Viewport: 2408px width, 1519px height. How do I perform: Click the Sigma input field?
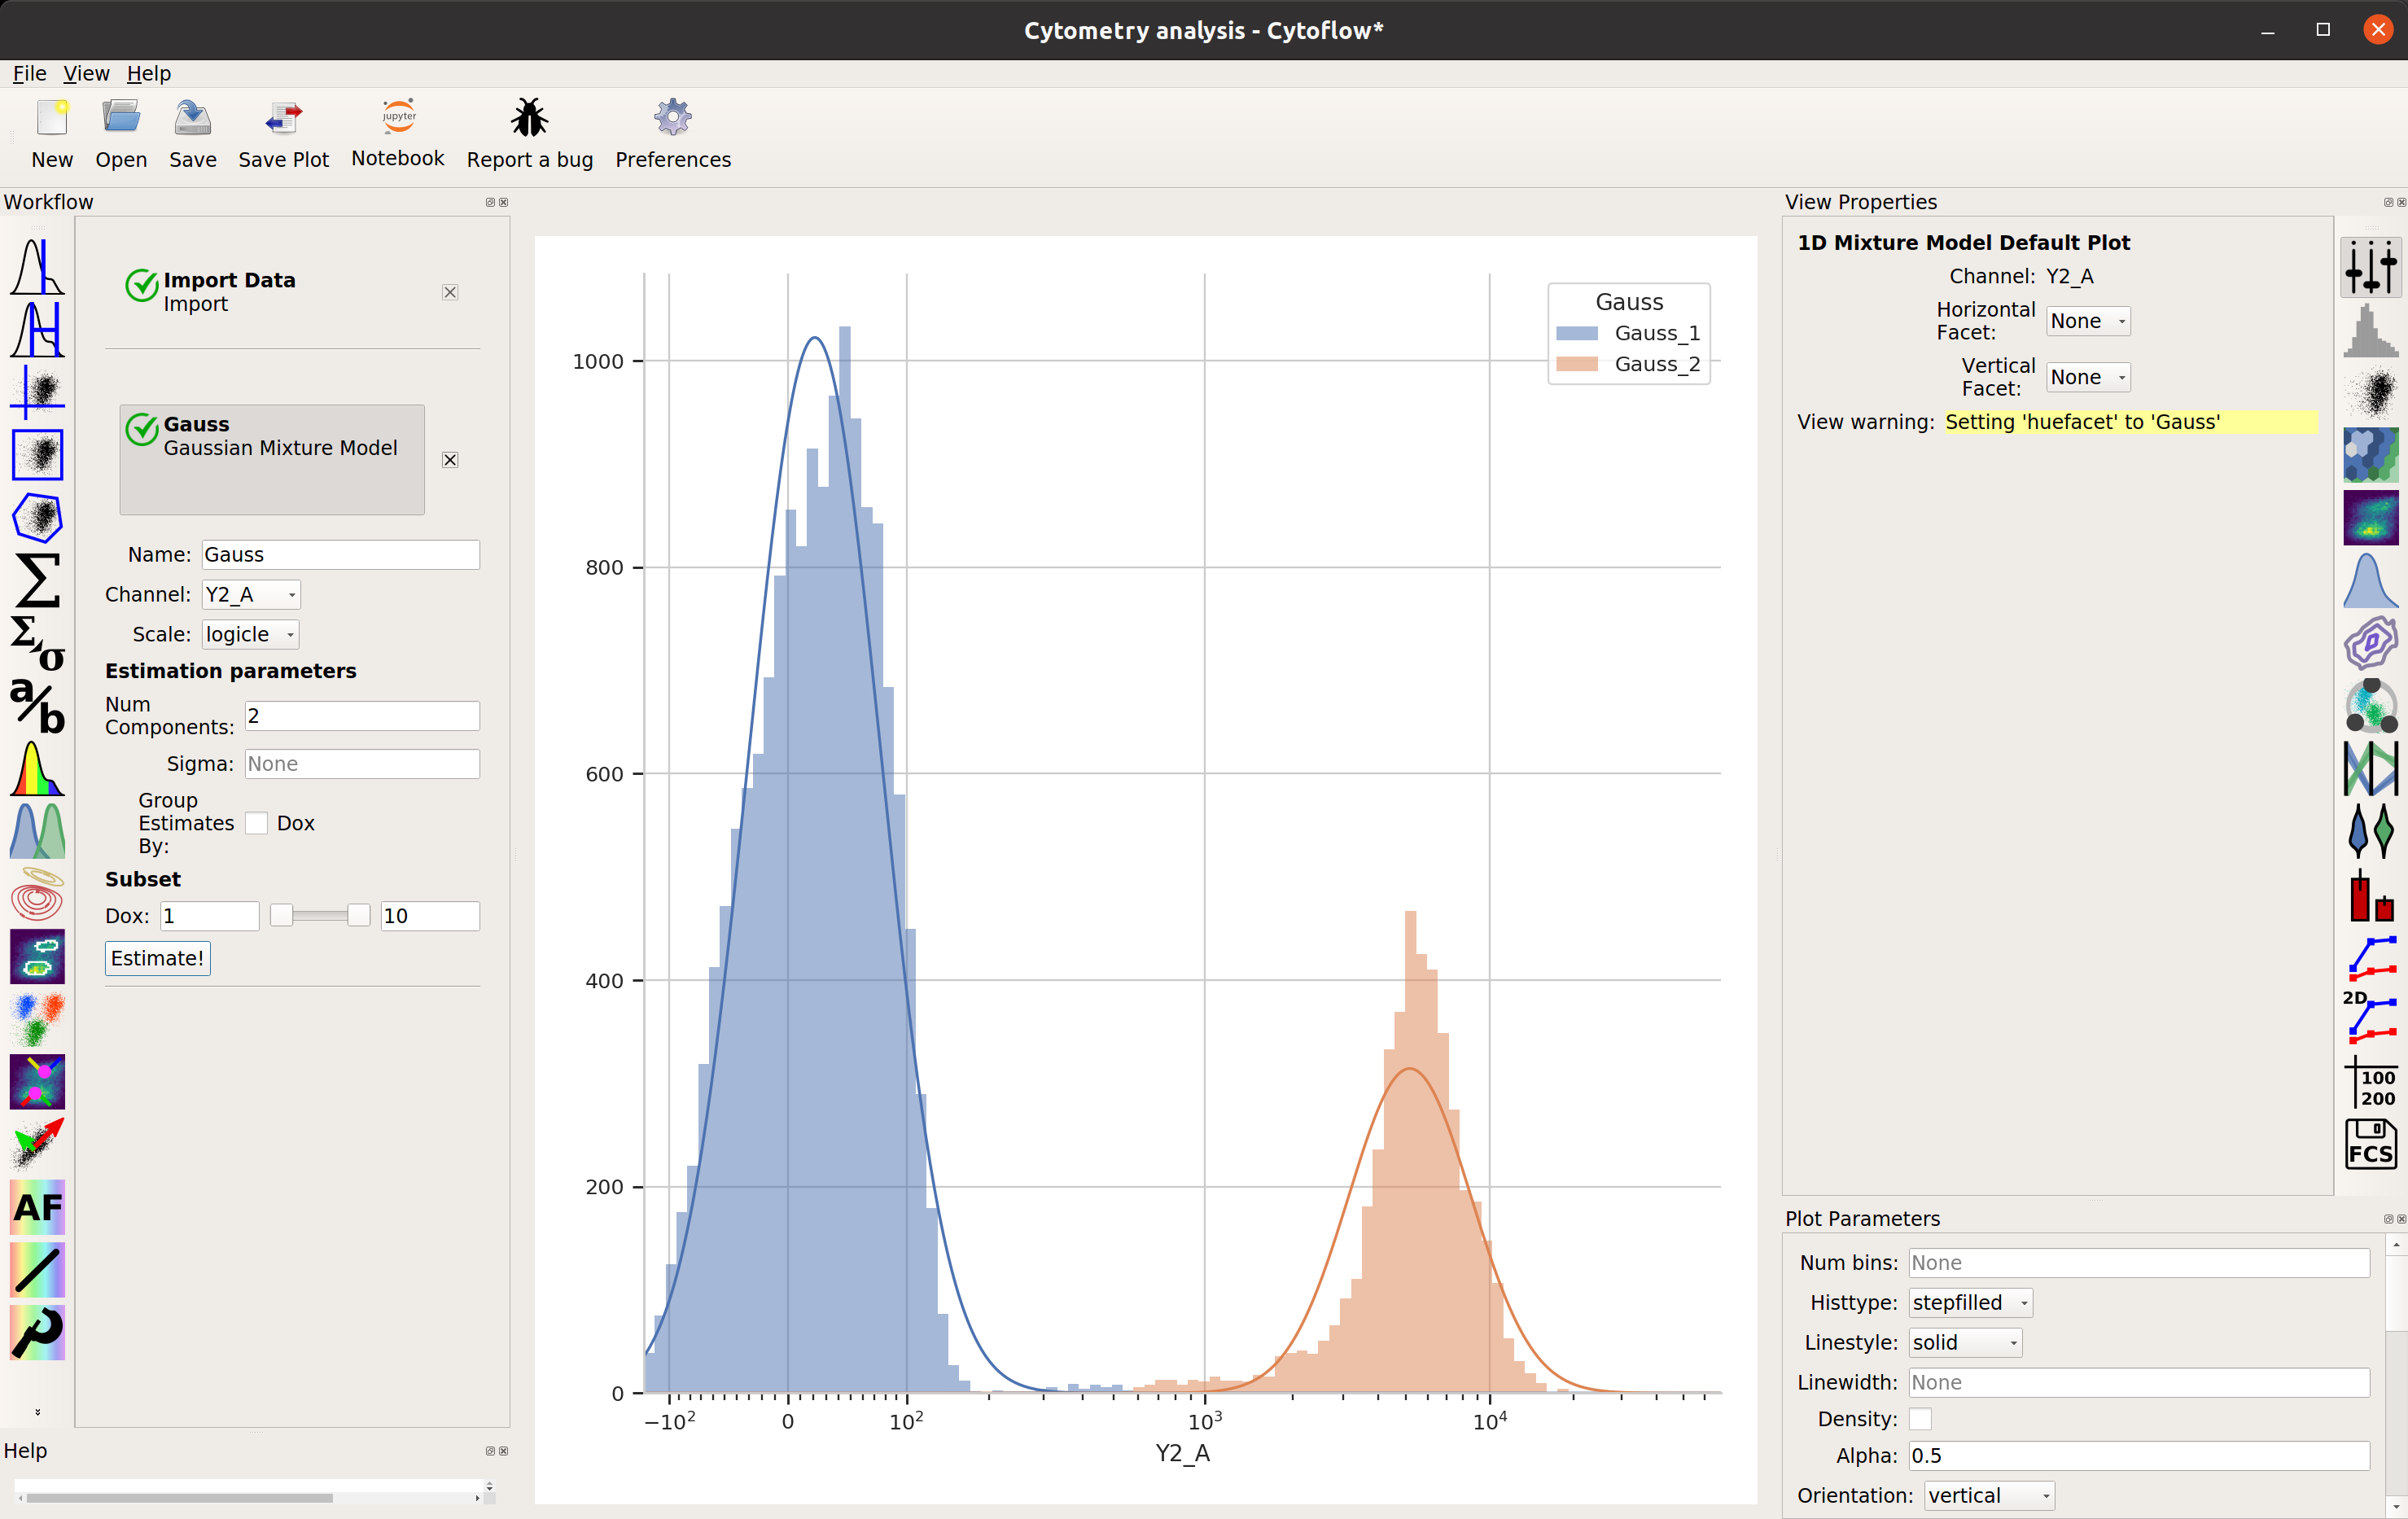362,764
